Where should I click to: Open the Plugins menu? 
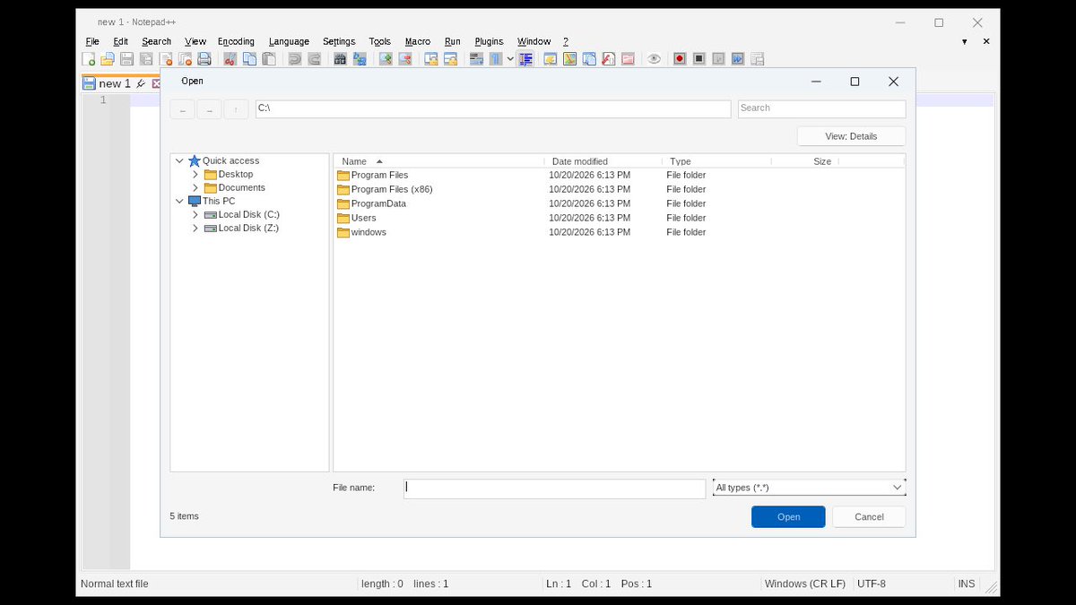pyautogui.click(x=489, y=41)
